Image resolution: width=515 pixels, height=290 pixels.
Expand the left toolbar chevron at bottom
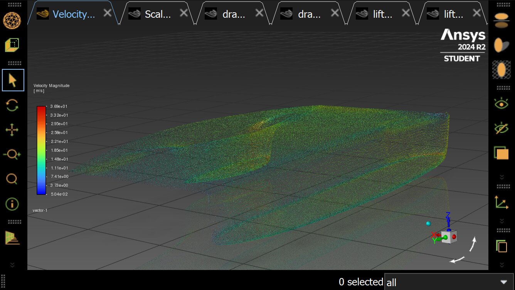[12, 265]
